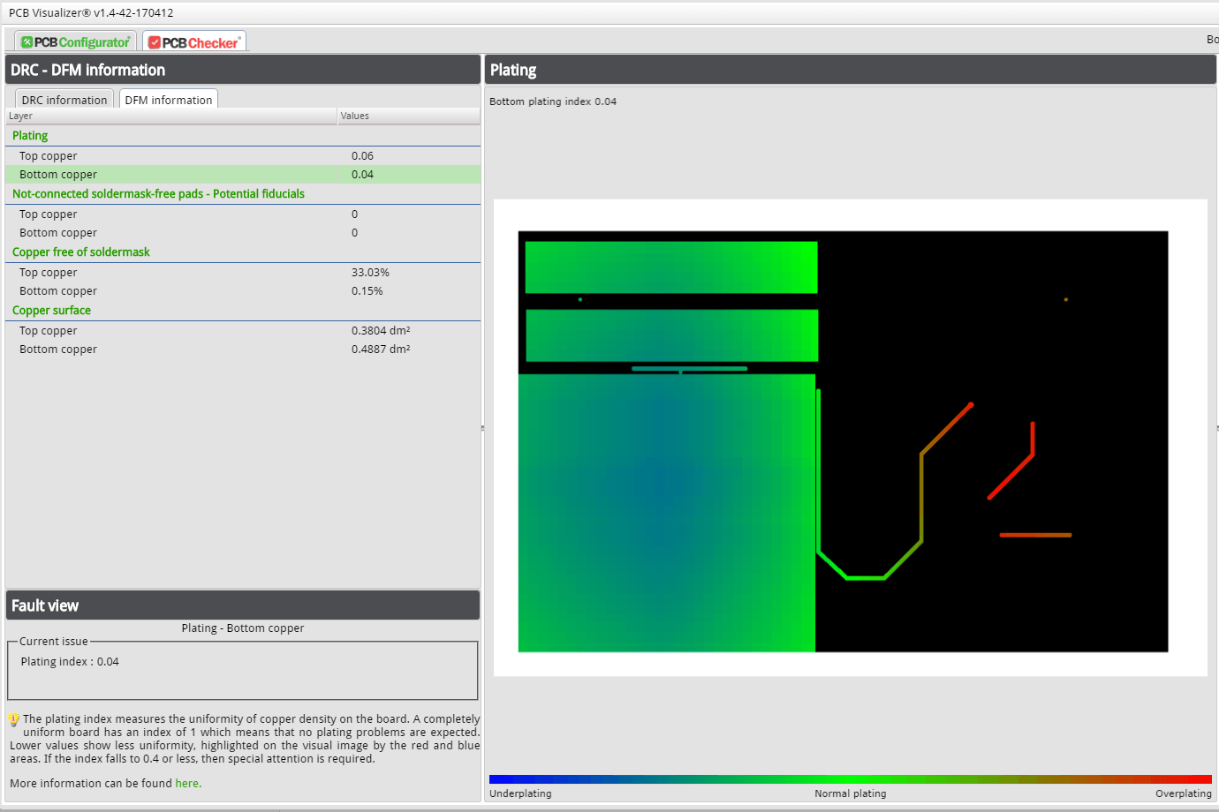Open the PCB Configurator tab
The width and height of the screenshot is (1219, 812).
(76, 42)
